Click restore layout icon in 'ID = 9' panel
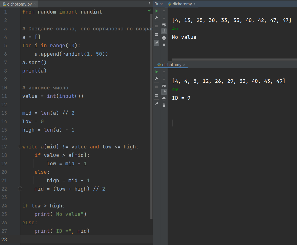Screen dimensions: 297x245 click(x=157, y=95)
